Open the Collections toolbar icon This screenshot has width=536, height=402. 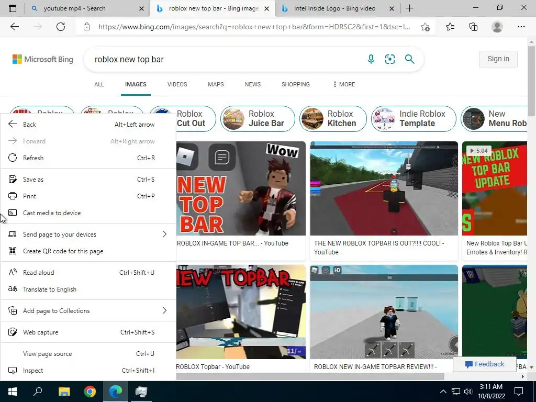tap(473, 27)
